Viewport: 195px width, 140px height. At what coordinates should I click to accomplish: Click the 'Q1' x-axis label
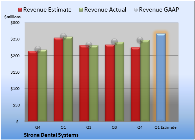[x=63, y=127]
